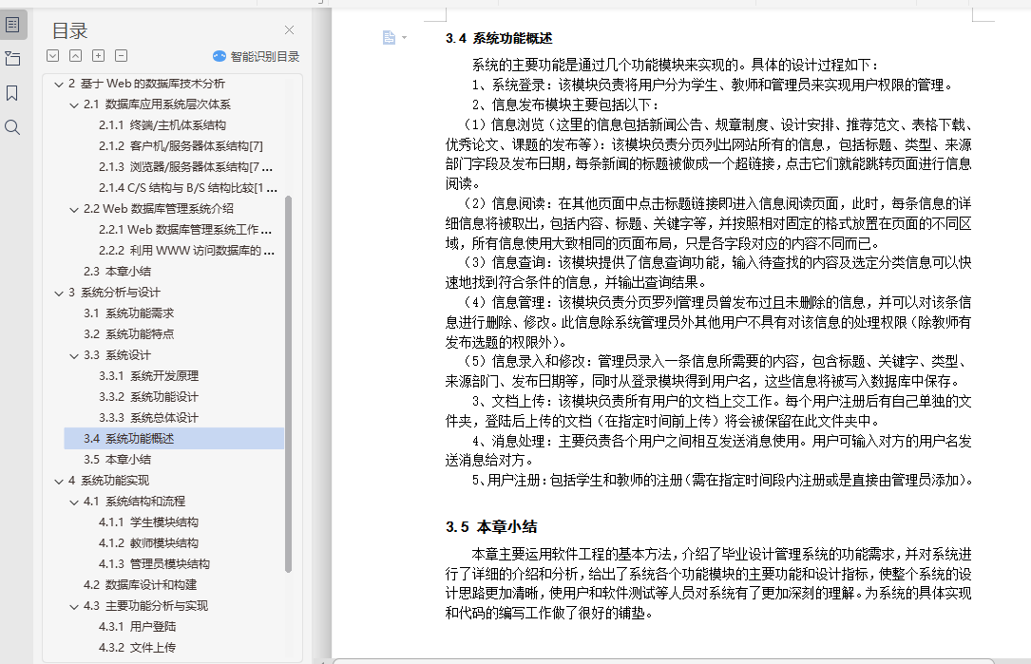The height and width of the screenshot is (664, 1031).
Task: Go to 4.1.3 管理员模块结构
Action: pyautogui.click(x=155, y=564)
